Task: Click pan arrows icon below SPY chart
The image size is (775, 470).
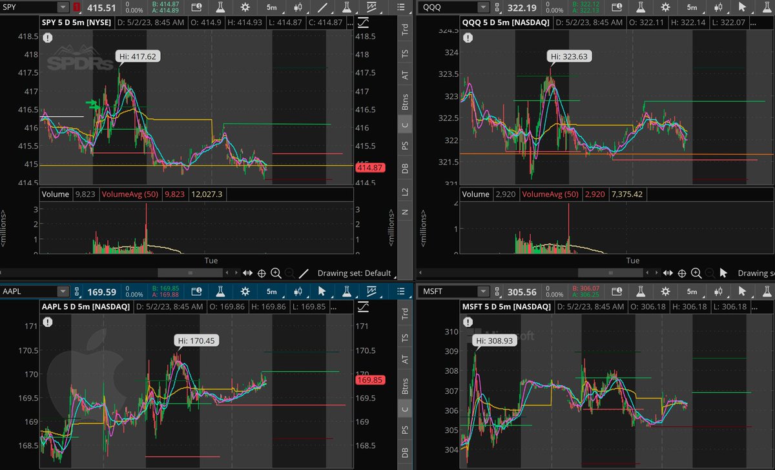Action: tap(247, 273)
